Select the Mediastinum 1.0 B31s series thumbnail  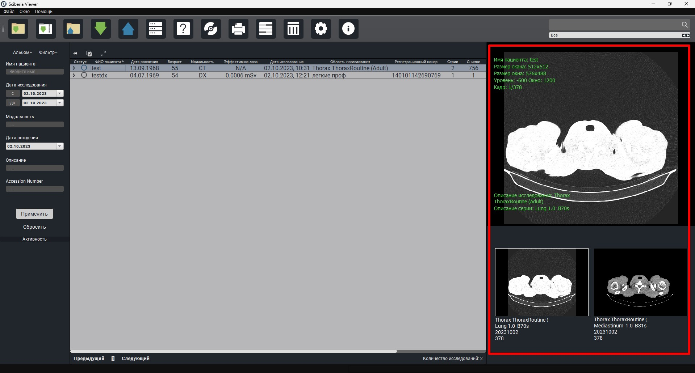(x=640, y=282)
